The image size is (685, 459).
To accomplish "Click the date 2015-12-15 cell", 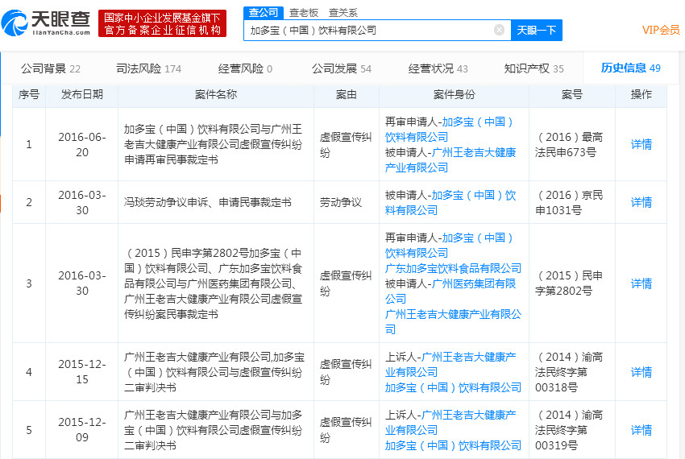I will coord(82,372).
